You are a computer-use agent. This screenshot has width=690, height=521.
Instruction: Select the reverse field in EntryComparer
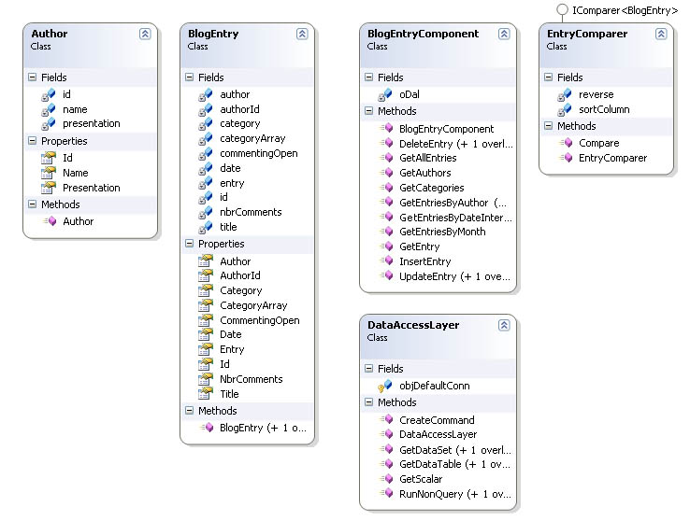[x=596, y=94]
